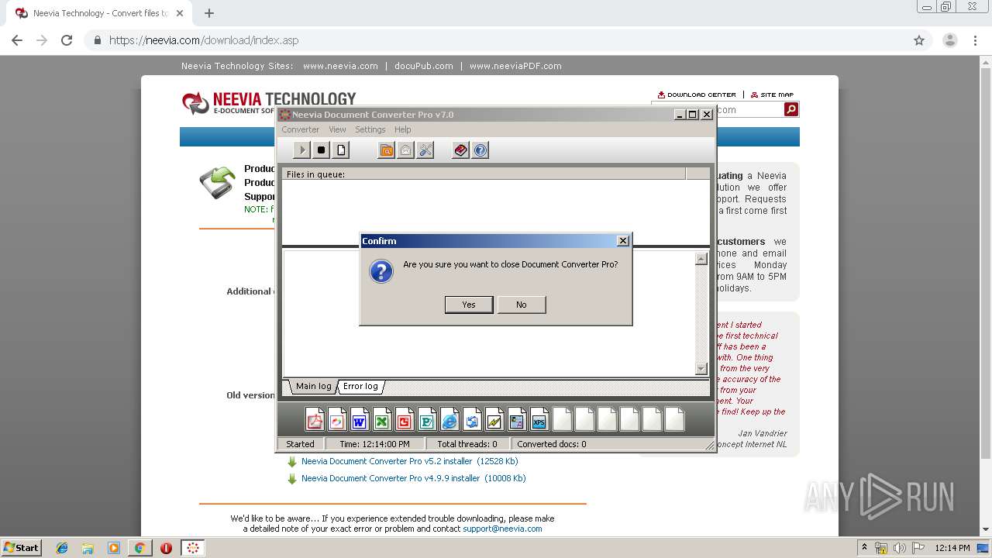Click the Excel document type icon

382,419
